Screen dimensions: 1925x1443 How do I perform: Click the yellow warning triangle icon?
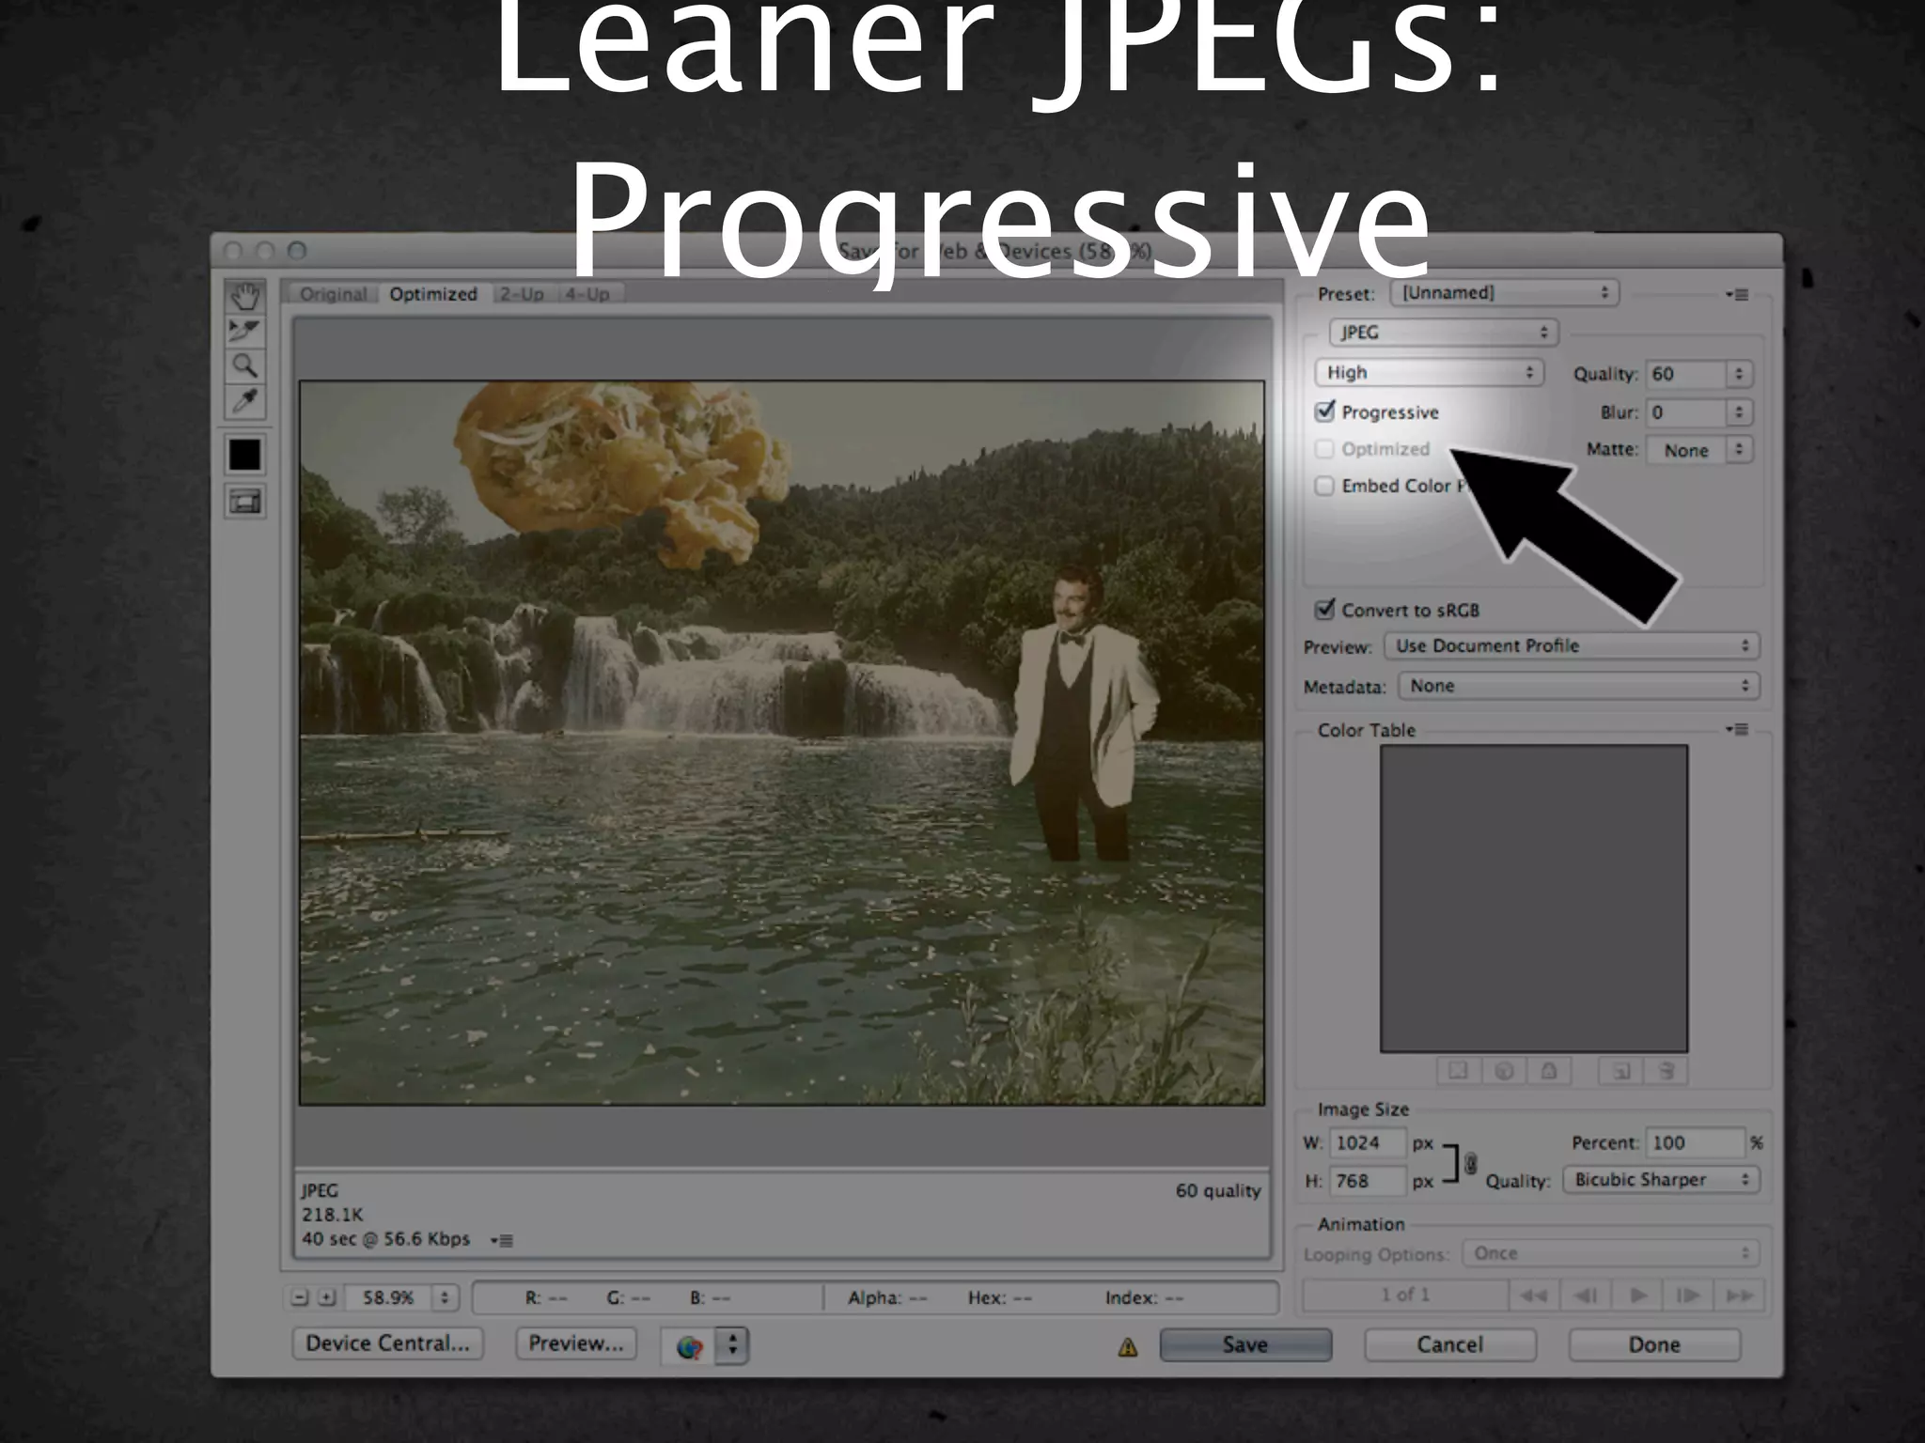pos(1128,1347)
